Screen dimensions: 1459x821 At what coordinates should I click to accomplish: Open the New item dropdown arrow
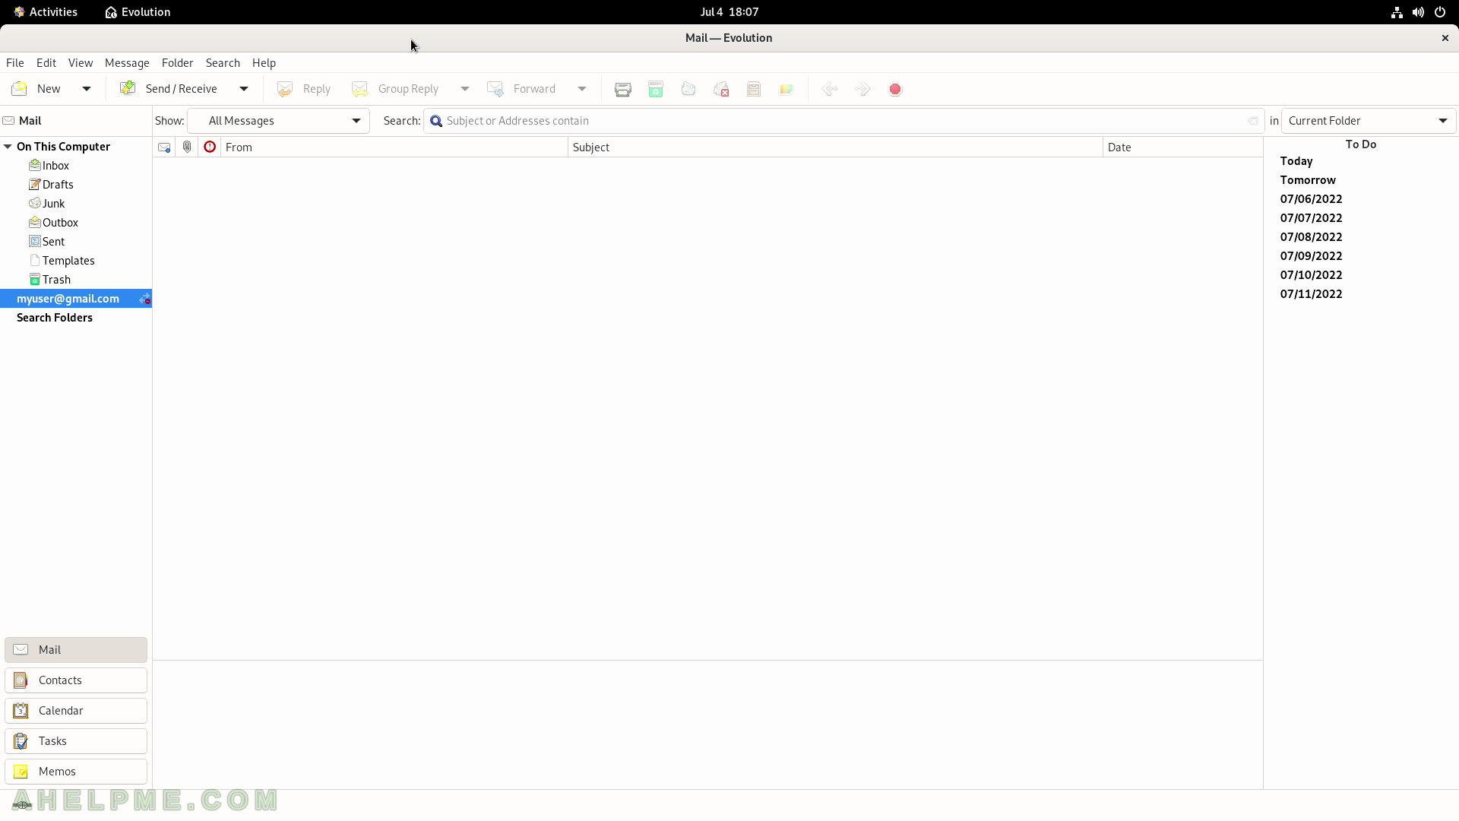pyautogui.click(x=87, y=89)
